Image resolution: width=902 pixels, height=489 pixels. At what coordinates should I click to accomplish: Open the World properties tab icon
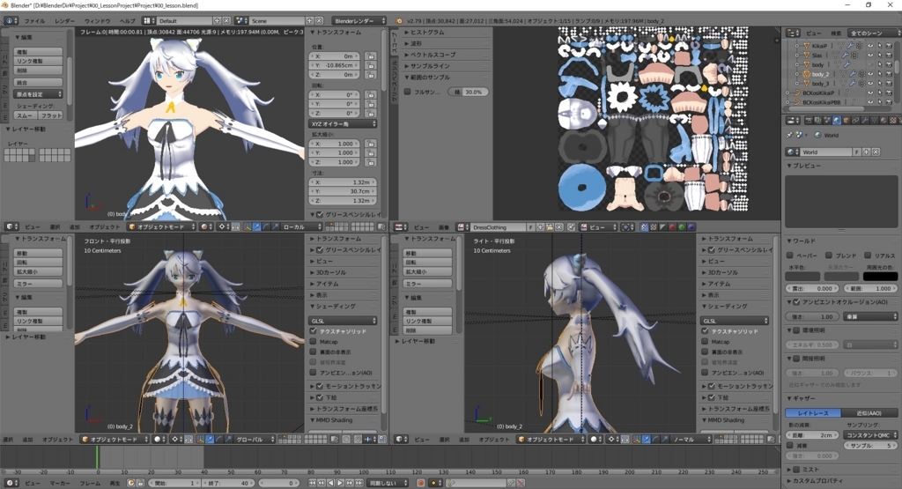(x=837, y=120)
